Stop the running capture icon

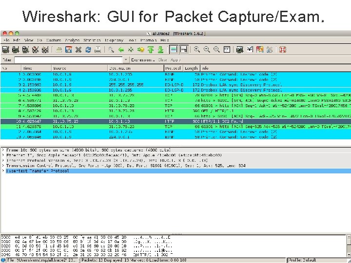coord(35,49)
